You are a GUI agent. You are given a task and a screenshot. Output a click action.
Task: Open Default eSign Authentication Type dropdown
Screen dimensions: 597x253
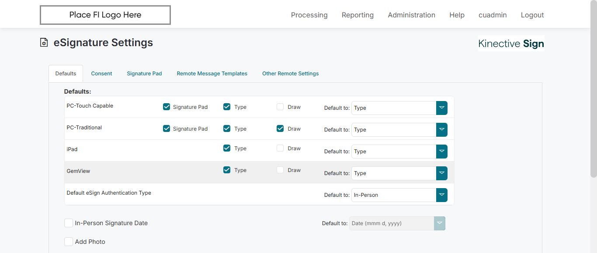pos(441,195)
